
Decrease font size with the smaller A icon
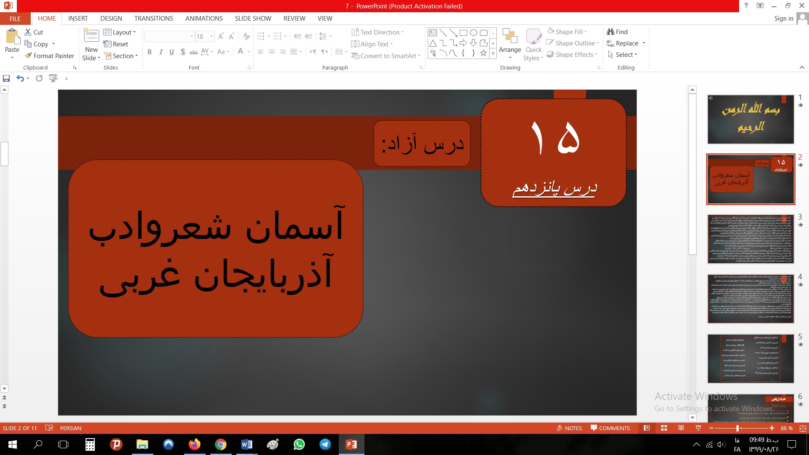pos(231,37)
